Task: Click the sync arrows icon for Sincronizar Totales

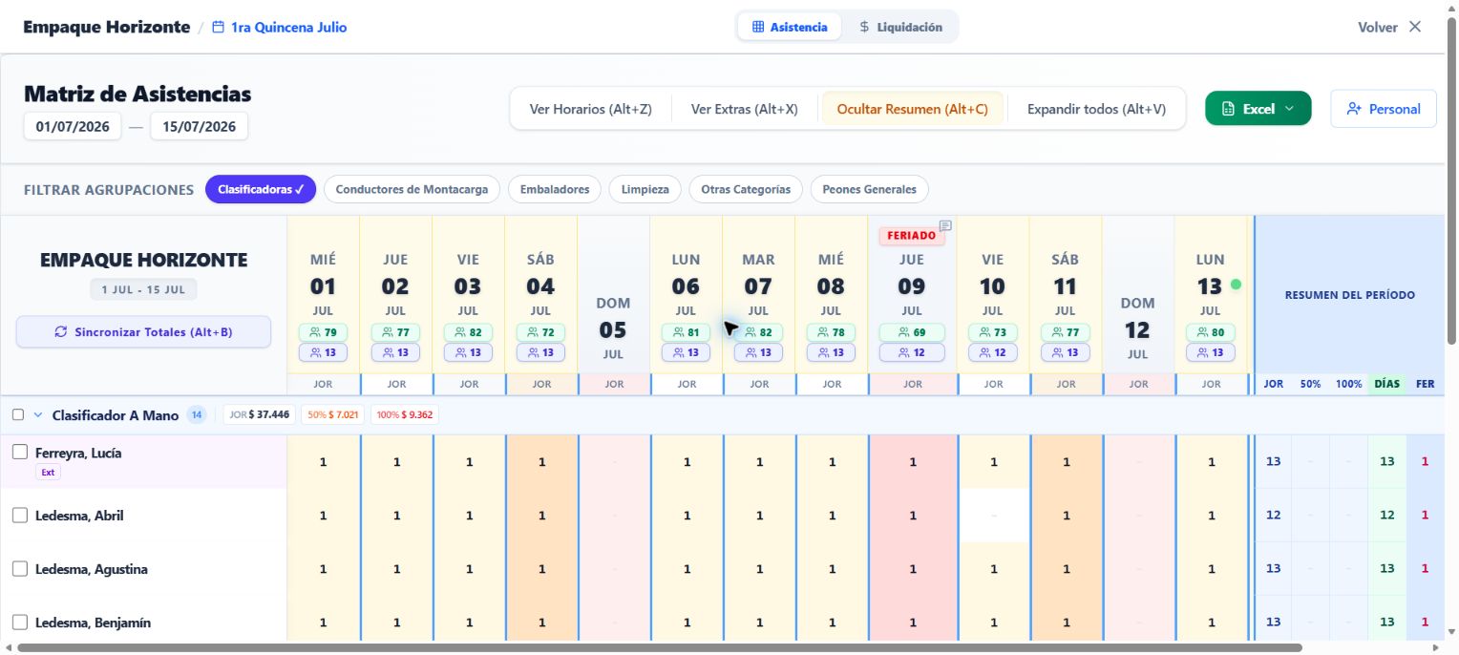Action: pyautogui.click(x=61, y=332)
